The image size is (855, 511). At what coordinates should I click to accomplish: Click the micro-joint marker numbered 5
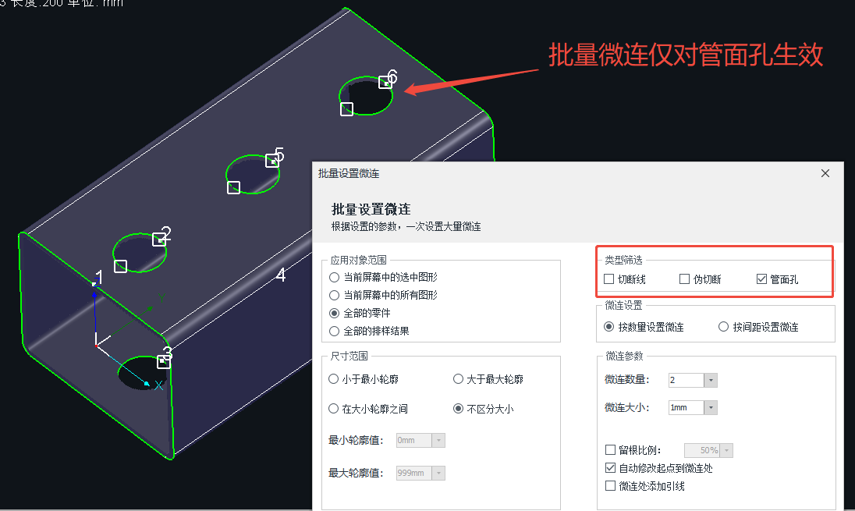271,161
